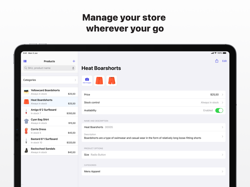The height and width of the screenshot is (187, 250).
Task: Open the Mens Apparel category row
Action: coord(154,171)
